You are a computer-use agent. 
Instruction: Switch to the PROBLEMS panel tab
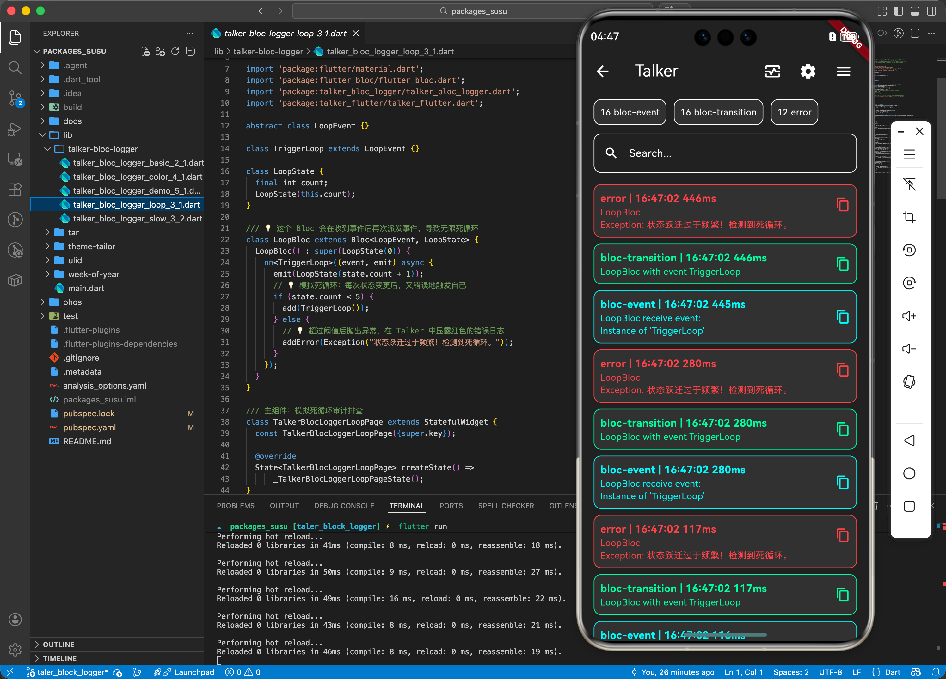[235, 505]
